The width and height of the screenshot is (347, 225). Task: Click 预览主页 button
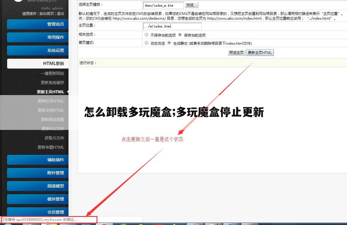pyautogui.click(x=236, y=52)
